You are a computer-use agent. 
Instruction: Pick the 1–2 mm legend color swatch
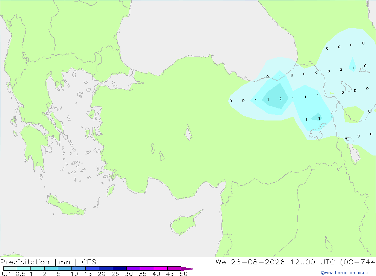(37, 268)
